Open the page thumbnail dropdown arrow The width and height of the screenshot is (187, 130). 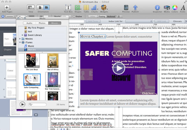36,115
